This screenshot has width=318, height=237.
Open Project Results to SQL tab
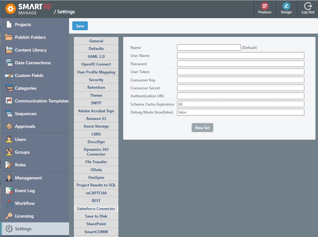tap(96, 185)
